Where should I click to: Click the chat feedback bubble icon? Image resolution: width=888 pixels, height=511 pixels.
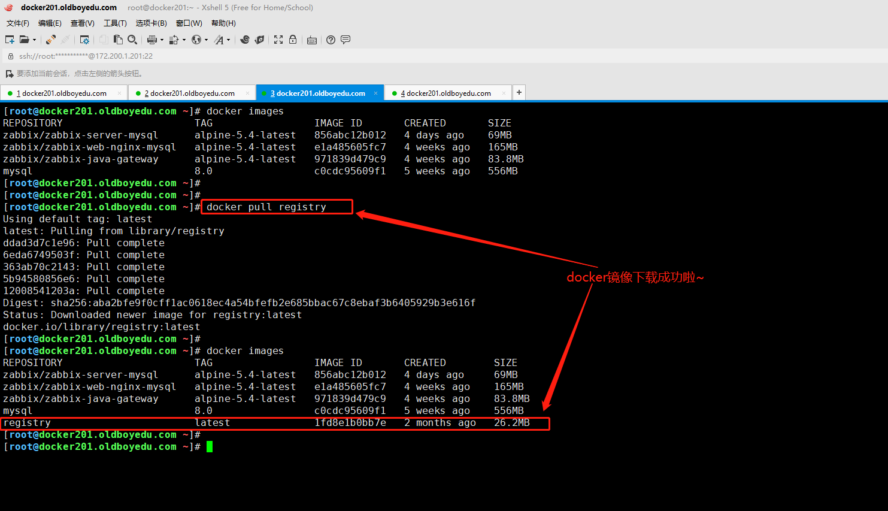[345, 40]
